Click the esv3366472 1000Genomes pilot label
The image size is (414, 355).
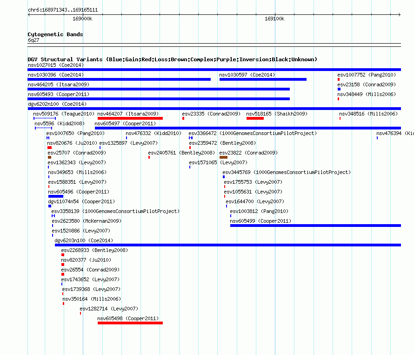tap(253, 133)
